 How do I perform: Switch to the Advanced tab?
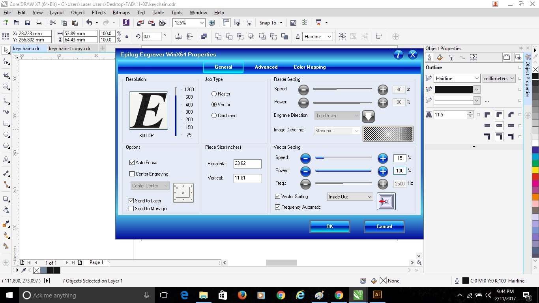click(266, 67)
